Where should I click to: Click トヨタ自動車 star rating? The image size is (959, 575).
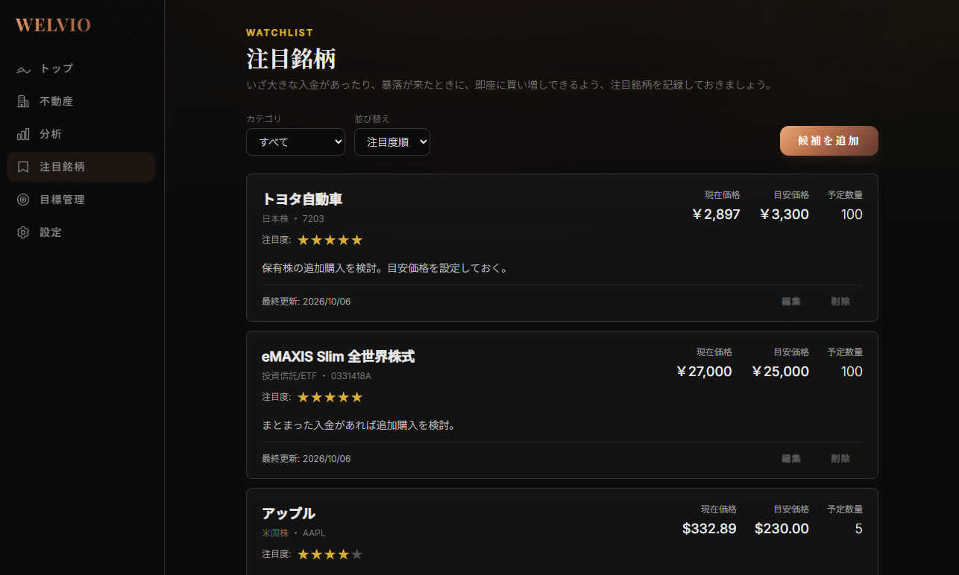330,240
